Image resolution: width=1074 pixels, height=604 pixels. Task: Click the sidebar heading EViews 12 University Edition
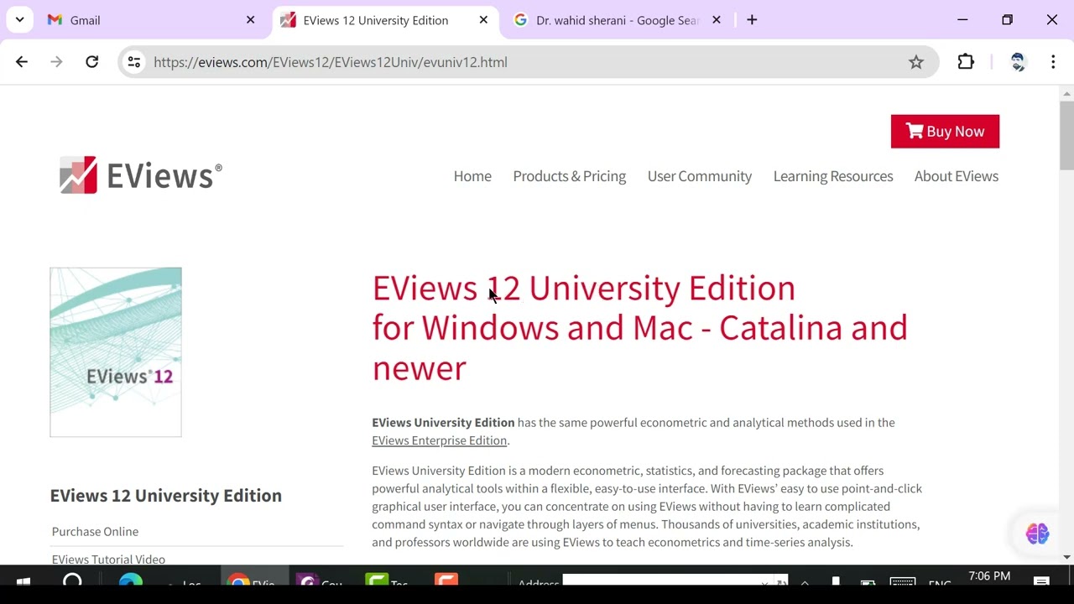click(x=166, y=495)
